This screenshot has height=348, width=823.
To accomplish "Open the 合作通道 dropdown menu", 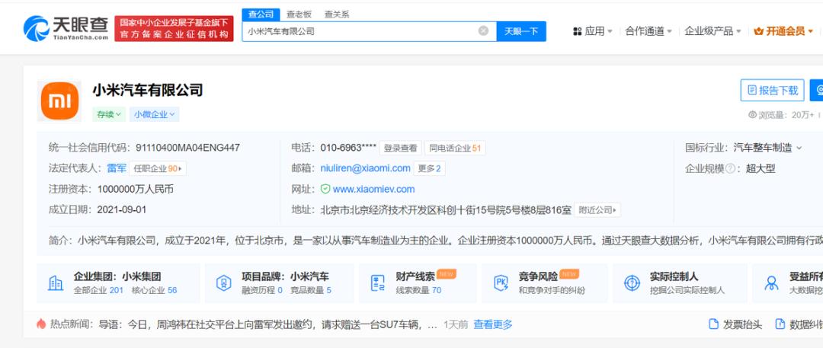I will (x=648, y=31).
